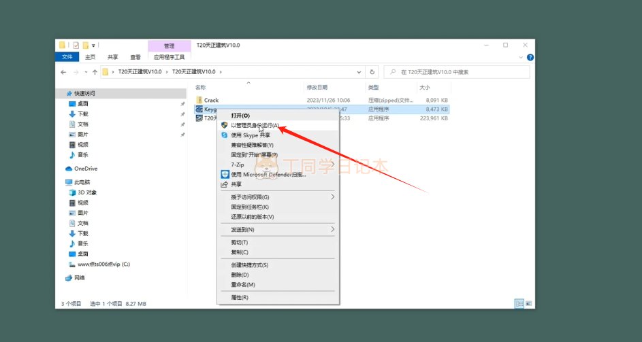Expand the 发送到(N) submenu
The width and height of the screenshot is (642, 342).
[x=333, y=230]
